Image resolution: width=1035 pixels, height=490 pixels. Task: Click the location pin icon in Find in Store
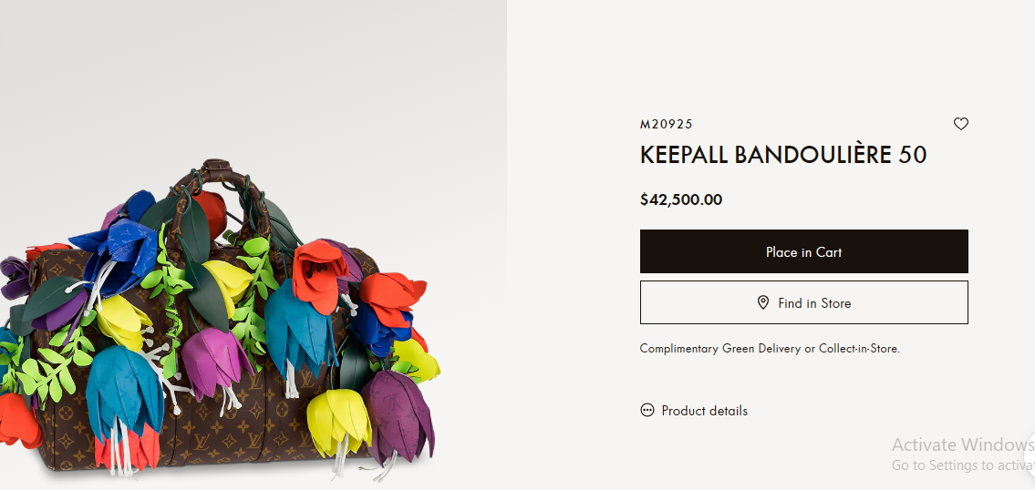click(763, 302)
